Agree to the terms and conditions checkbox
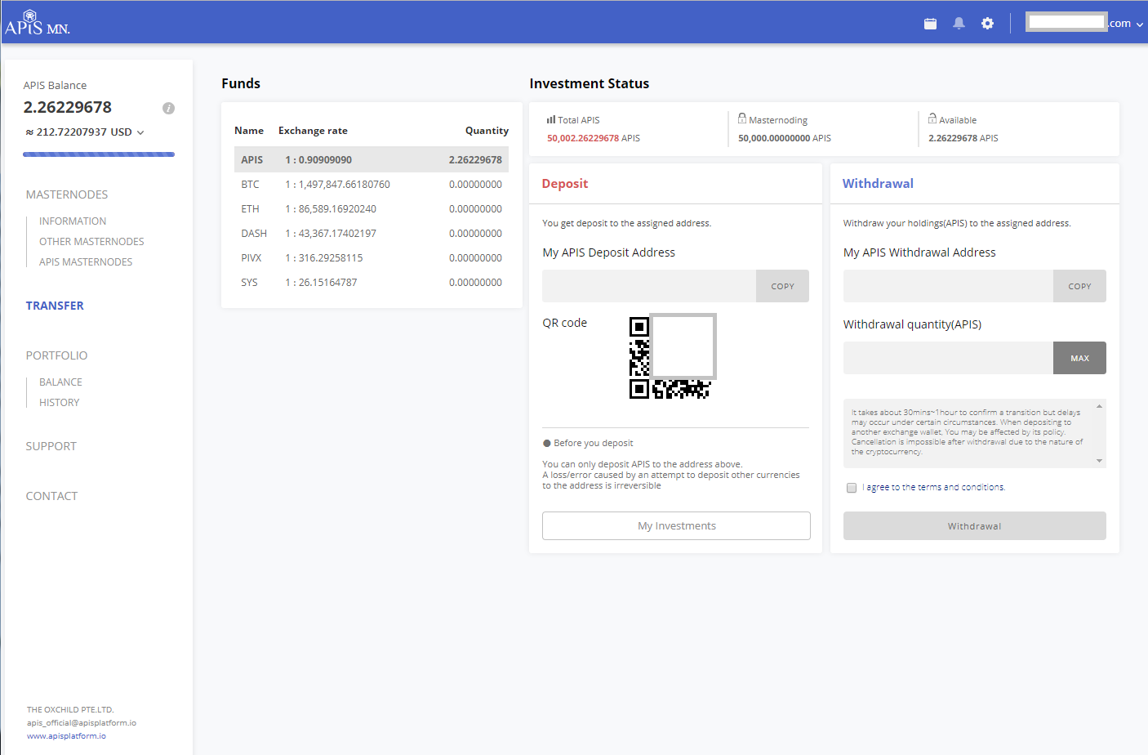The image size is (1148, 755). (x=852, y=488)
